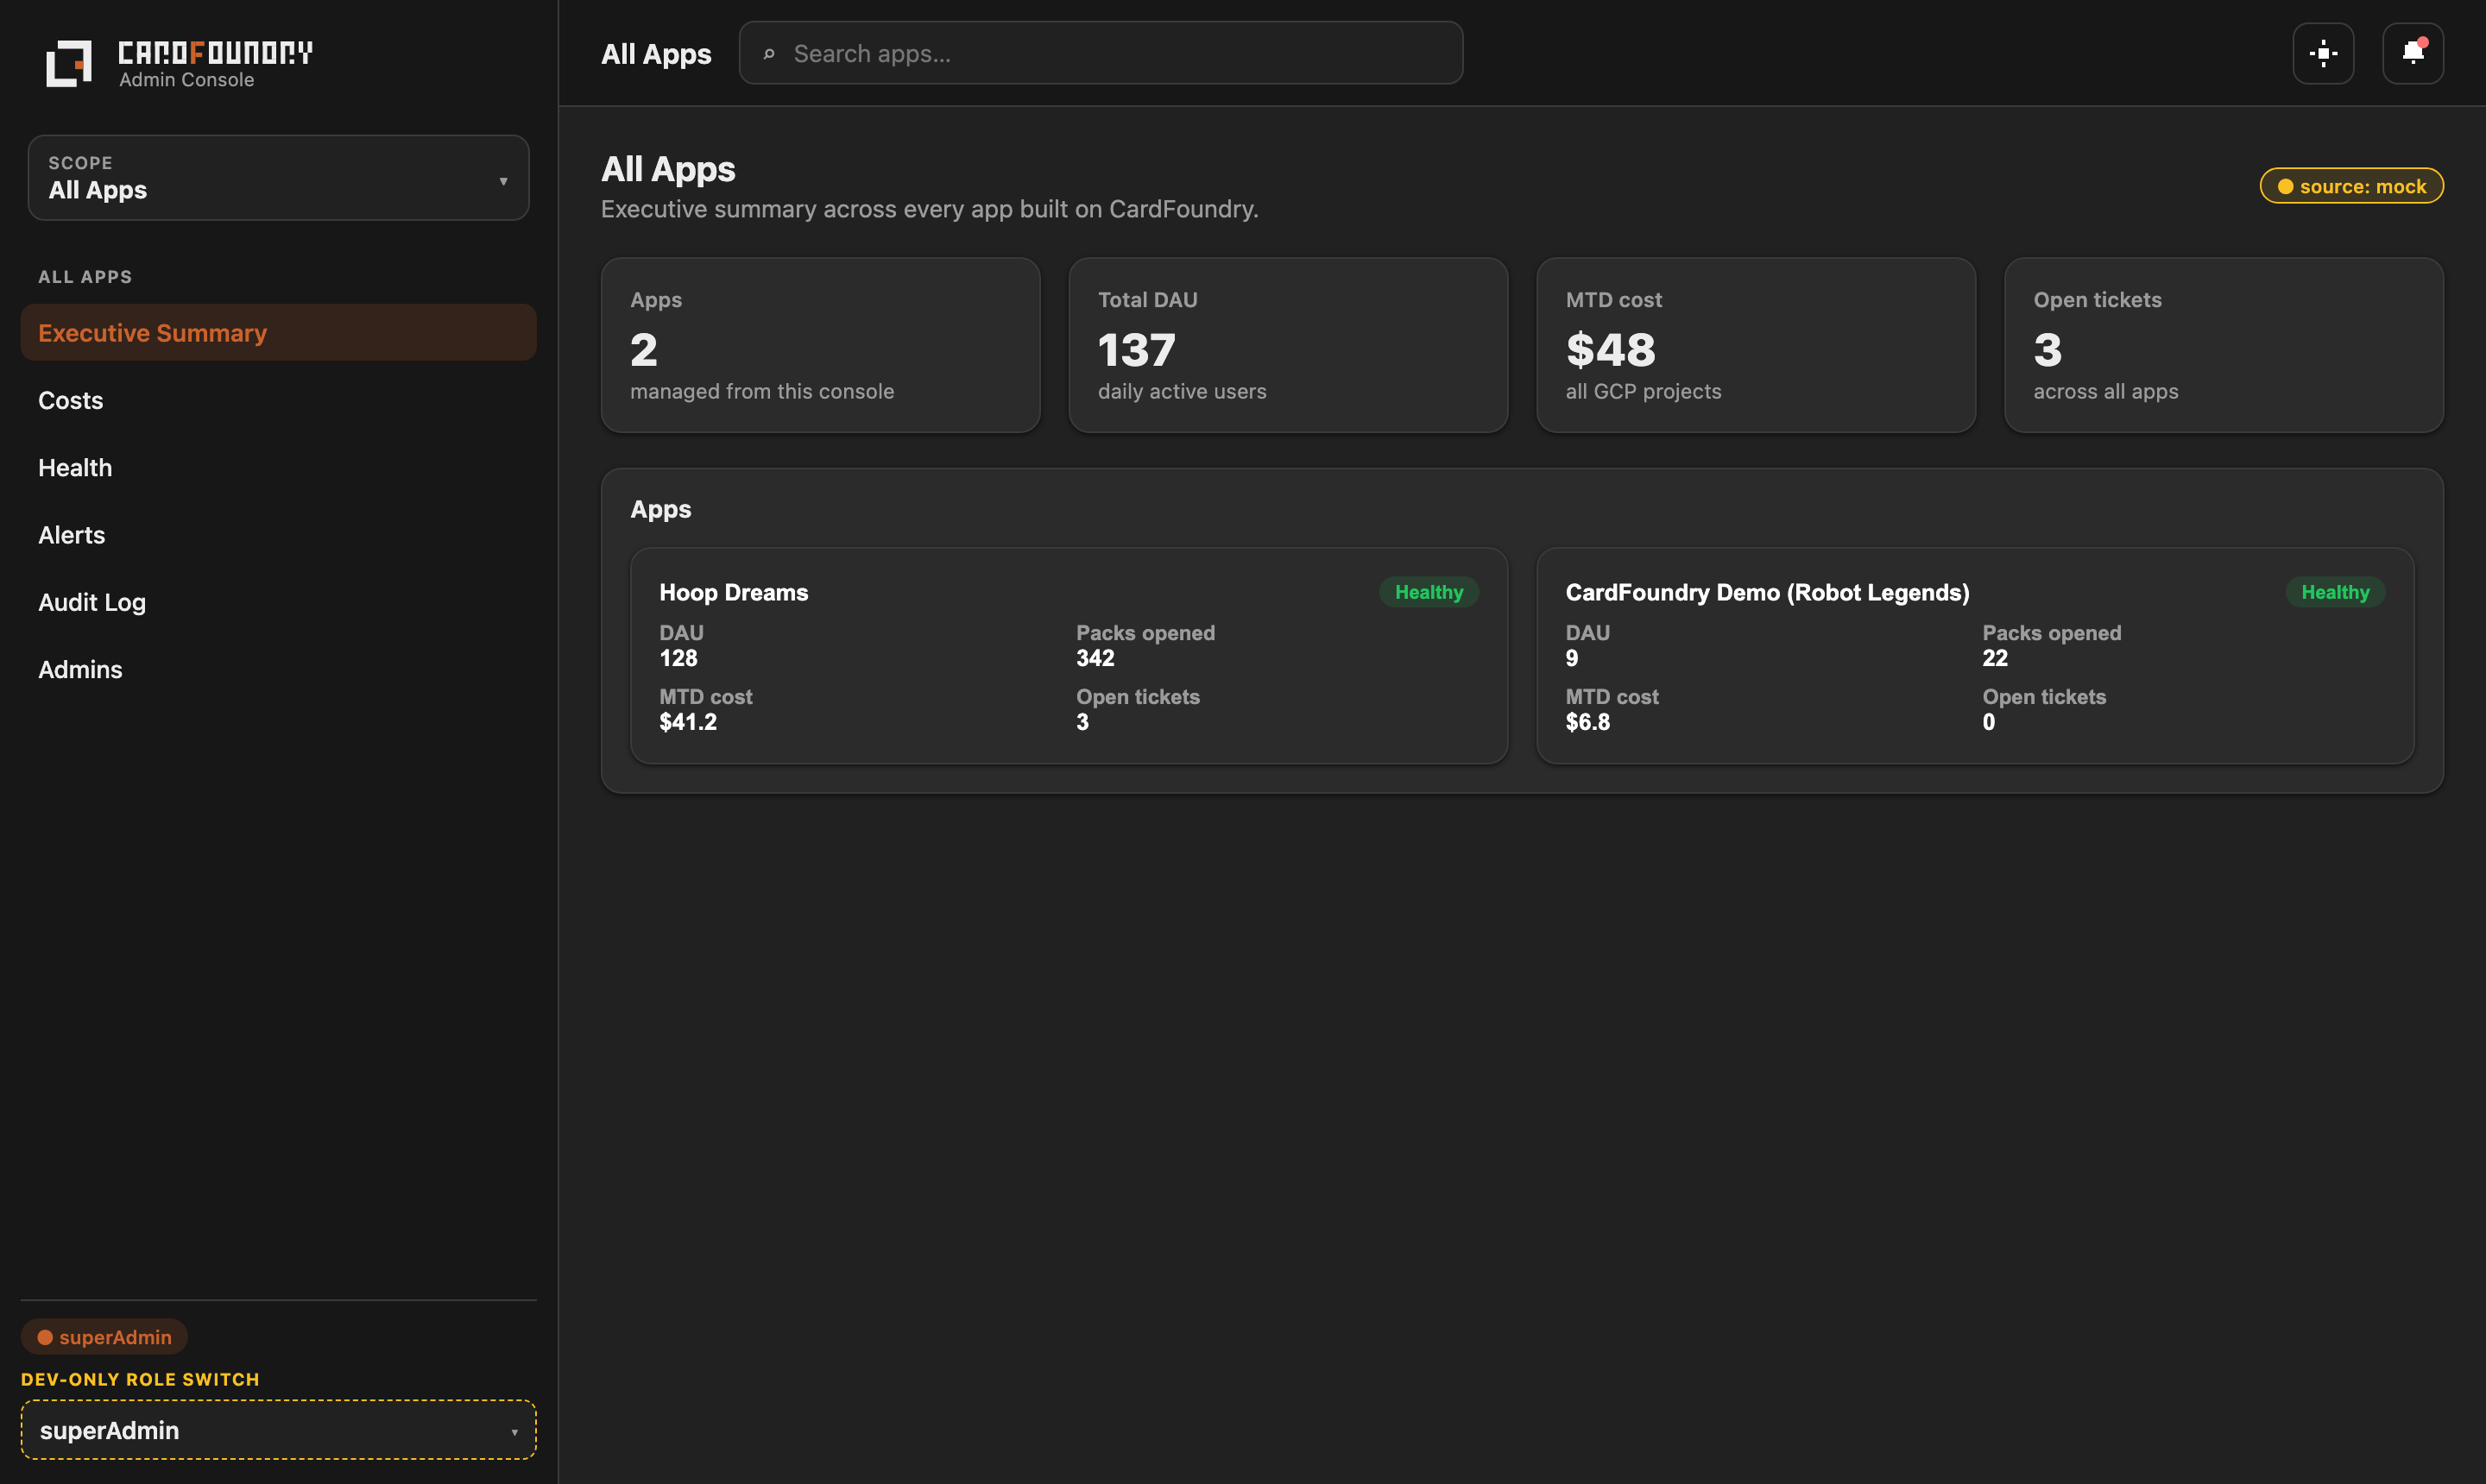Click the search magnifier icon
Image resolution: width=2486 pixels, height=1484 pixels.
(x=768, y=54)
